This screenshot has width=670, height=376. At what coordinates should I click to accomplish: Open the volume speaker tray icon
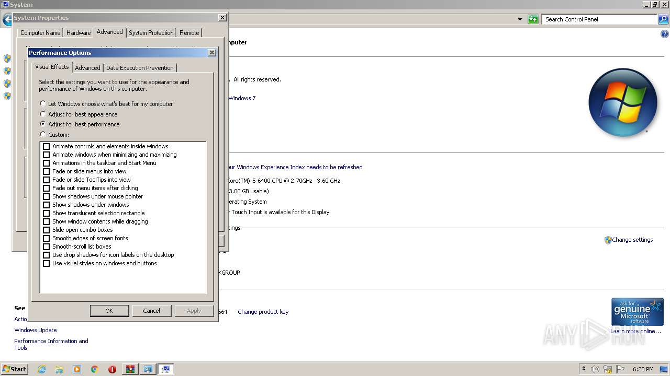coord(595,369)
